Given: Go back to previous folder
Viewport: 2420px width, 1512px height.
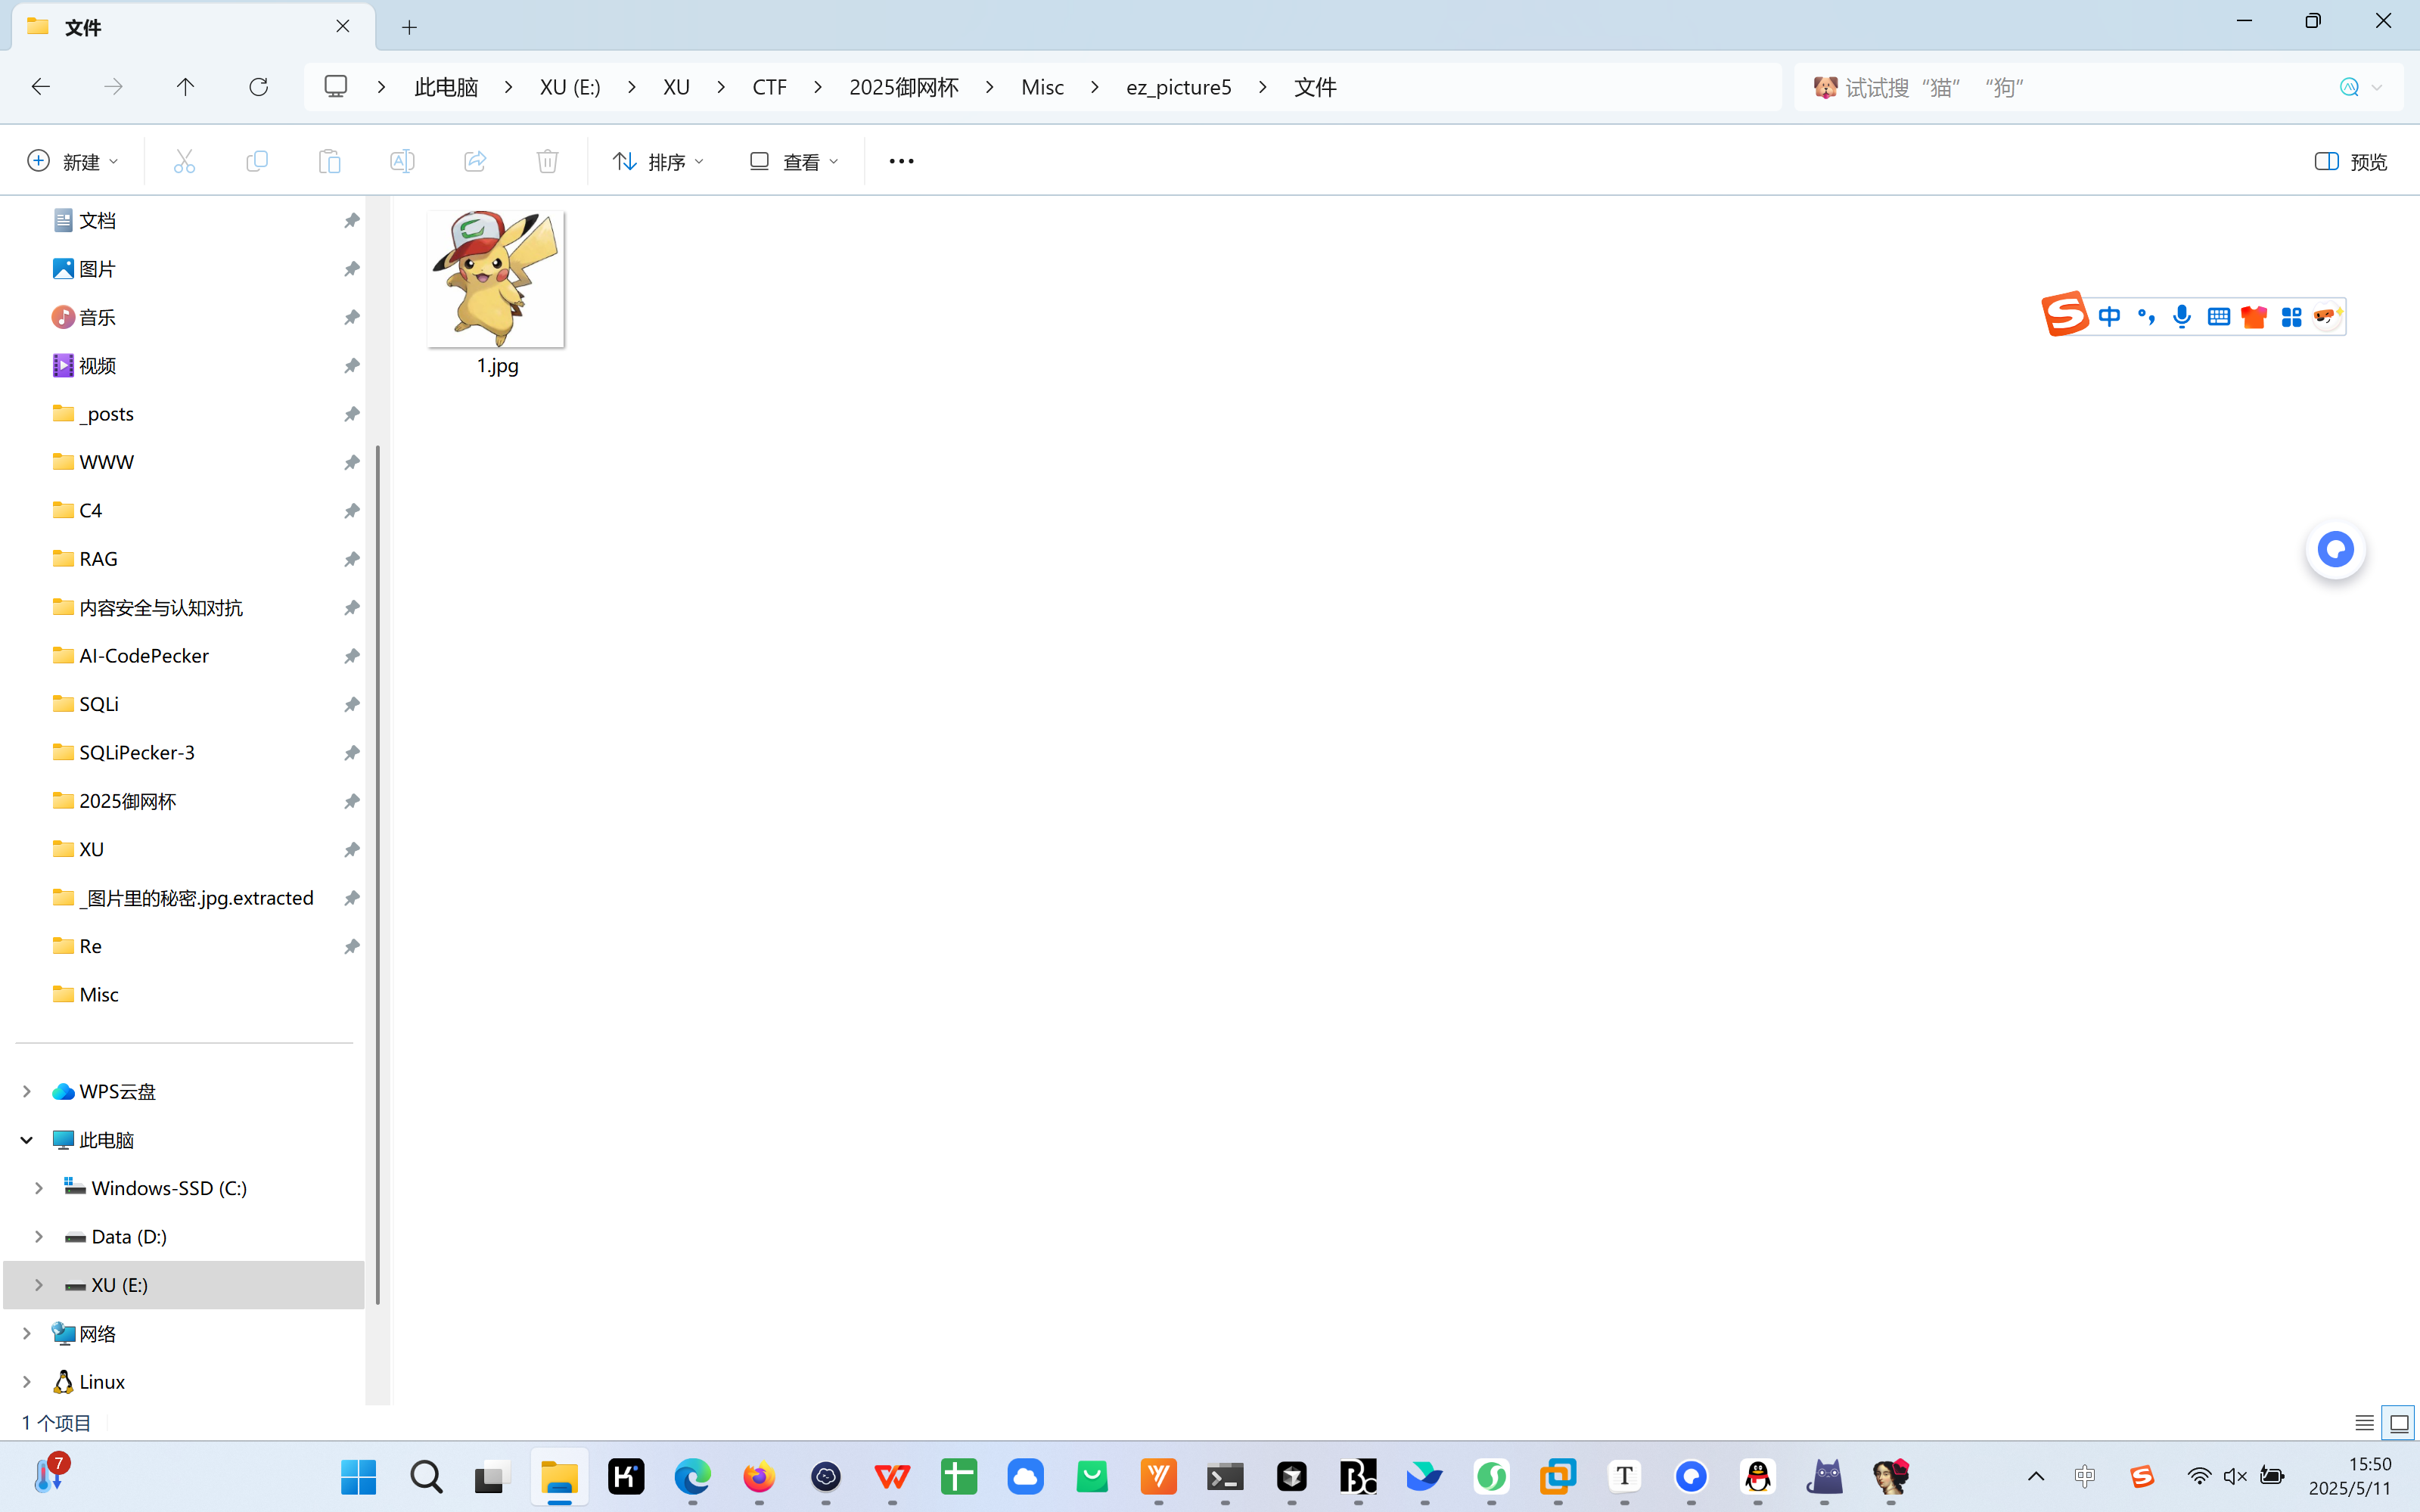Looking at the screenshot, I should [x=41, y=87].
